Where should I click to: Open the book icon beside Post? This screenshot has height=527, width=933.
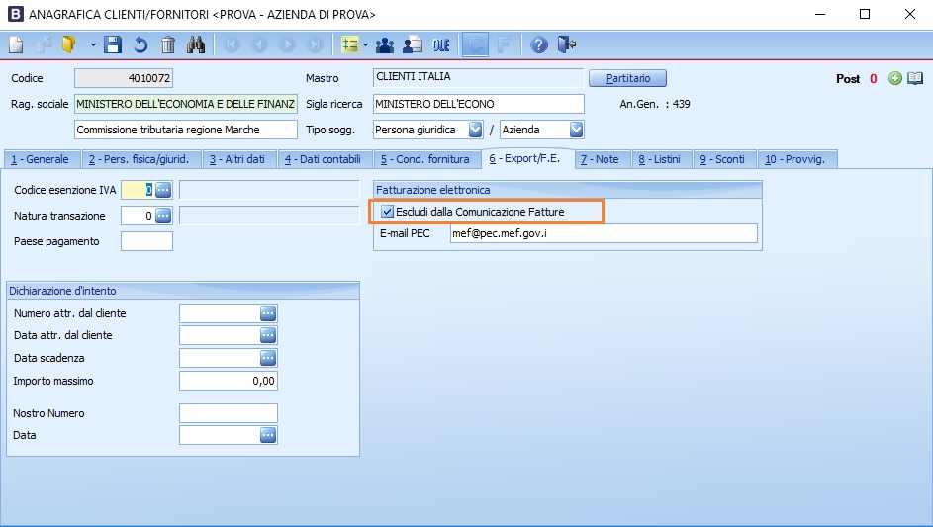[915, 78]
